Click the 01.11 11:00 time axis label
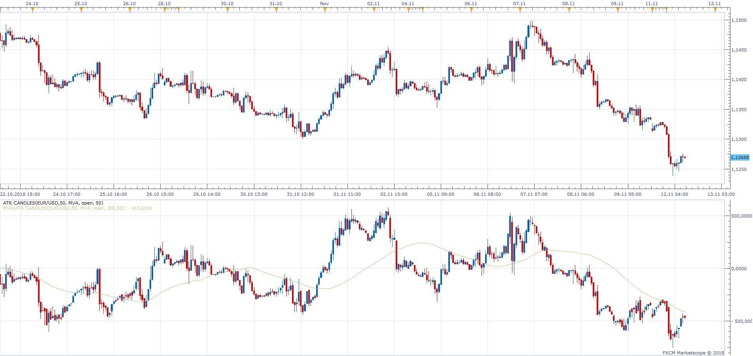The image size is (753, 356). point(347,194)
